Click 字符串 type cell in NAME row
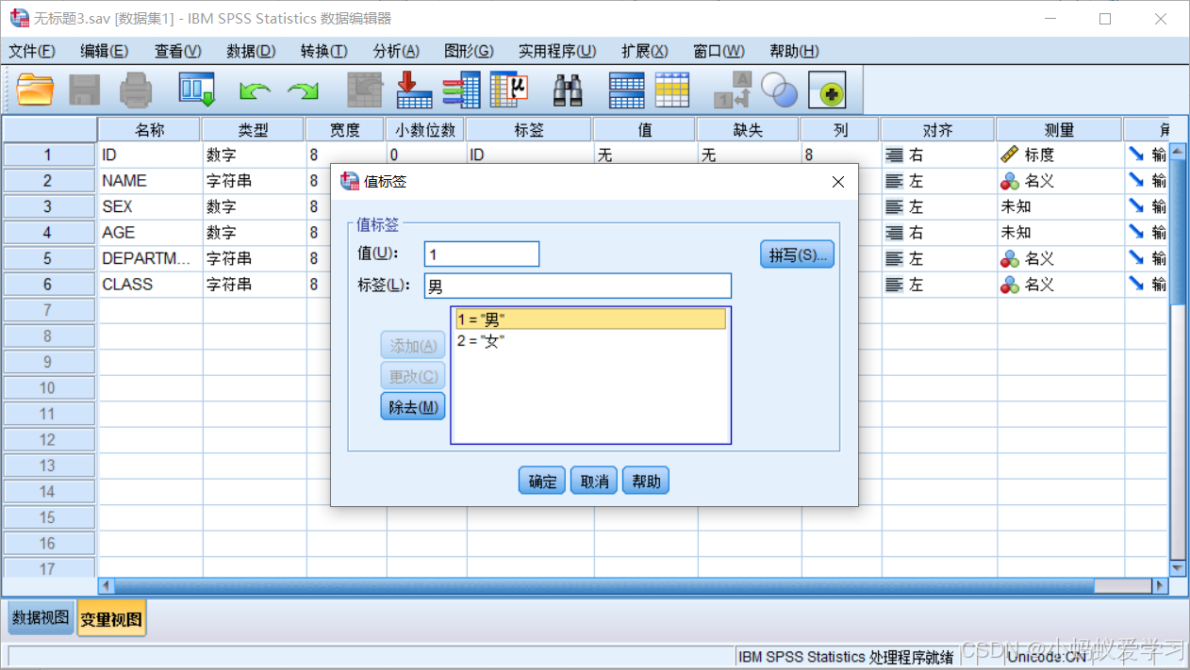Viewport: 1190px width, 670px height. pos(254,181)
